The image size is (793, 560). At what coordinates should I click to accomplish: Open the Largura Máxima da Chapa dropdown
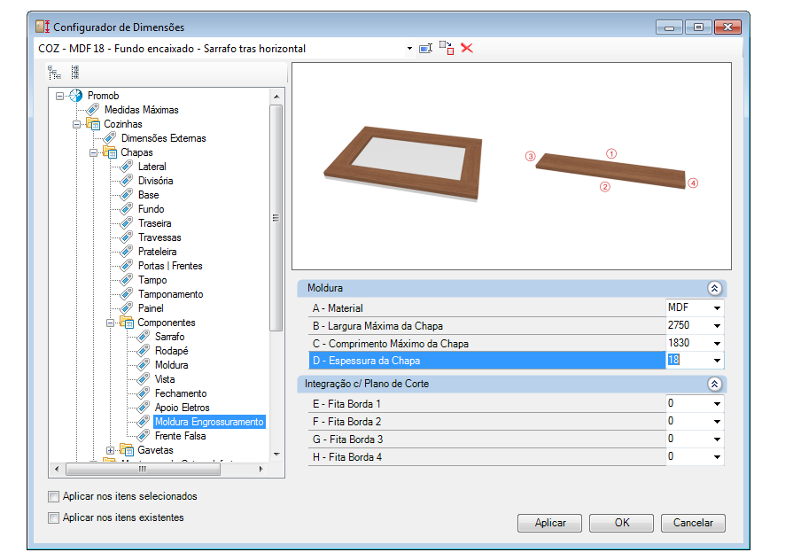(717, 326)
